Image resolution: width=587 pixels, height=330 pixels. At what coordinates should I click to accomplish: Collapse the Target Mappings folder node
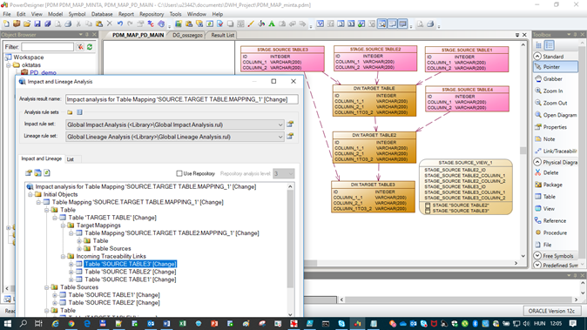[x=63, y=226]
